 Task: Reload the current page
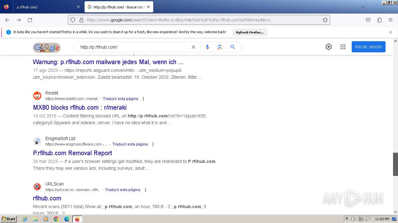coord(30,20)
